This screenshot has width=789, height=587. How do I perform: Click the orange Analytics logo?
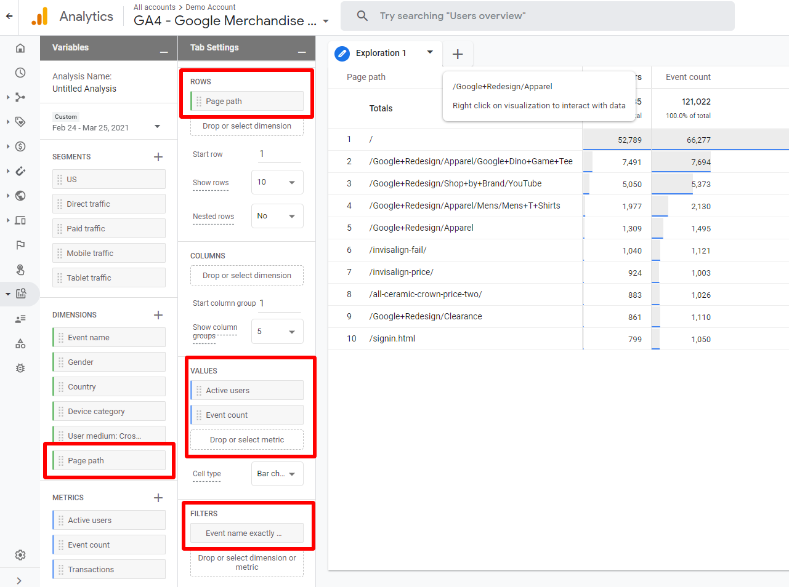point(39,17)
